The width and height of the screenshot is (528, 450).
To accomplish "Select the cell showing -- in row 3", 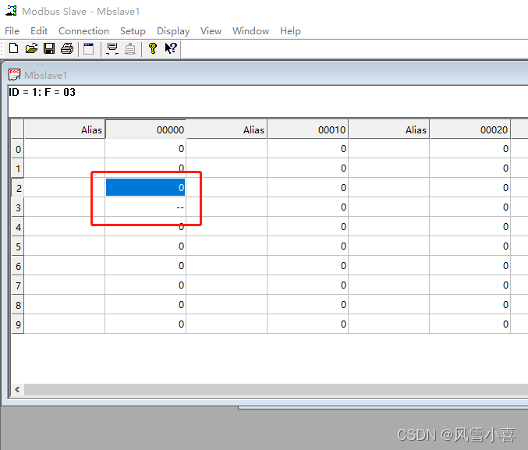I will (x=145, y=207).
